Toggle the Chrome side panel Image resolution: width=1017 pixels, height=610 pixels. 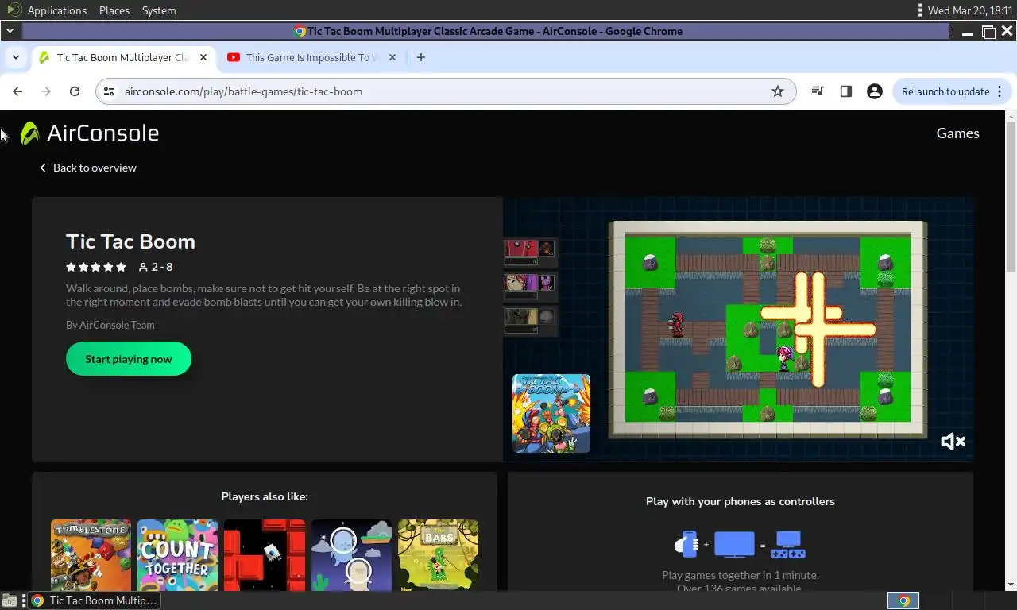click(x=845, y=91)
